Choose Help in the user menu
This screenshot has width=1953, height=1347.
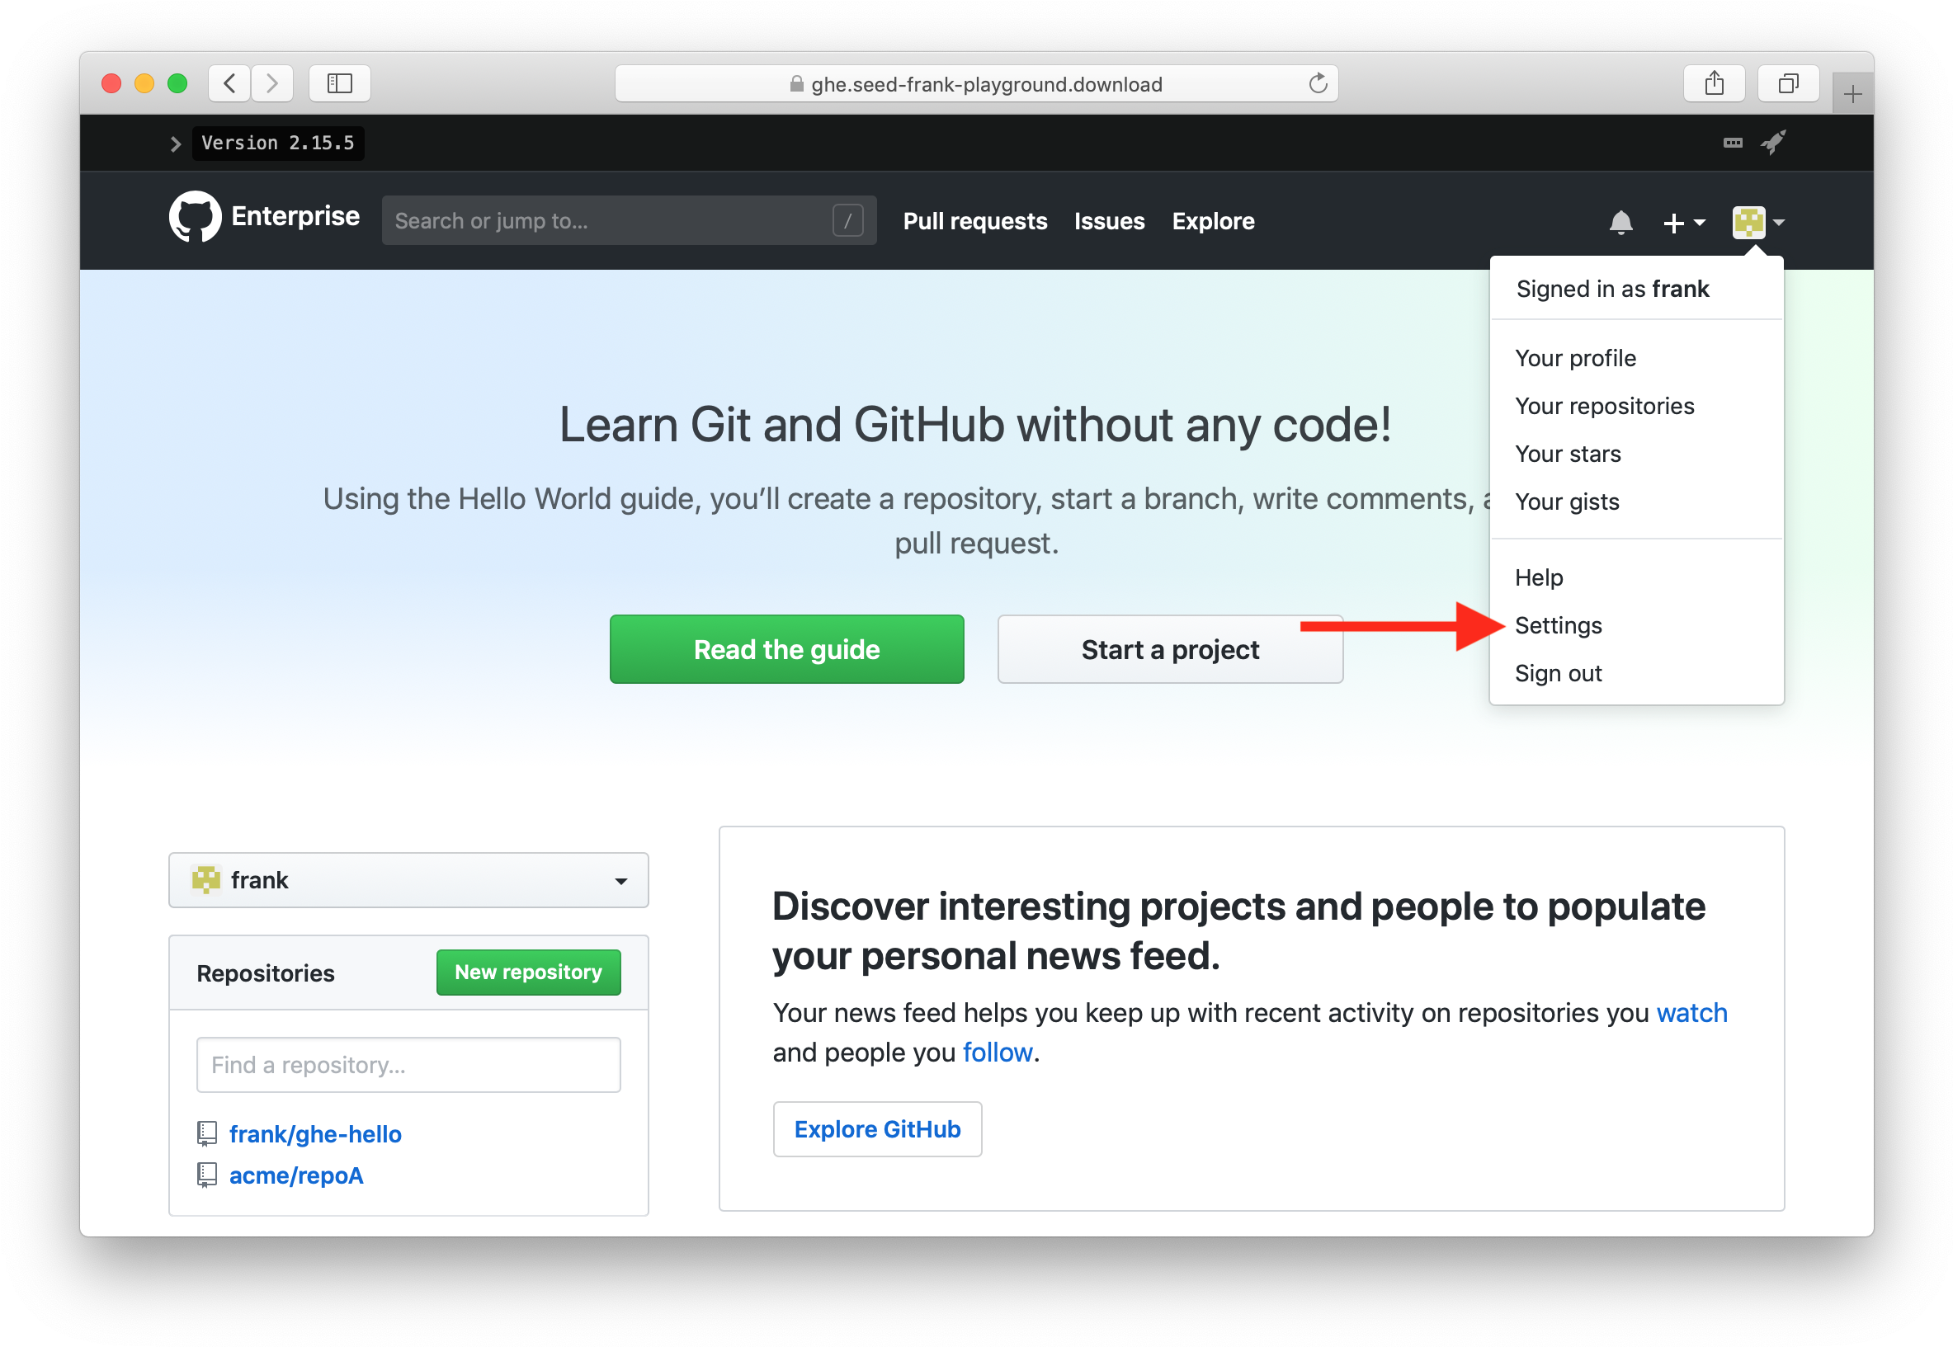click(1635, 577)
